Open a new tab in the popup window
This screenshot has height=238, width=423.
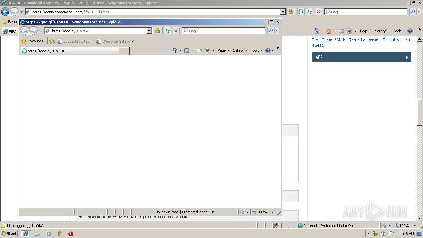click(124, 51)
